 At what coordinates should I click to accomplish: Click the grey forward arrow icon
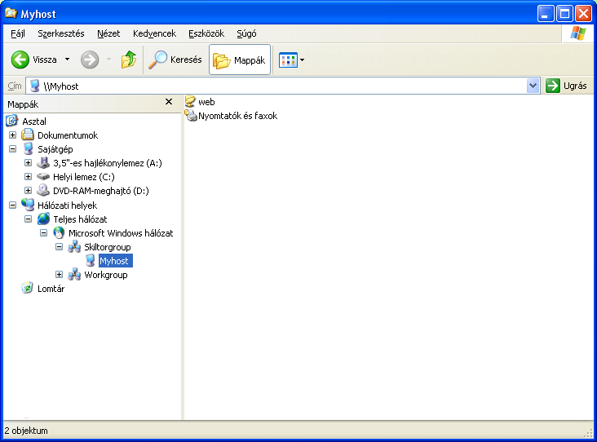coord(90,60)
